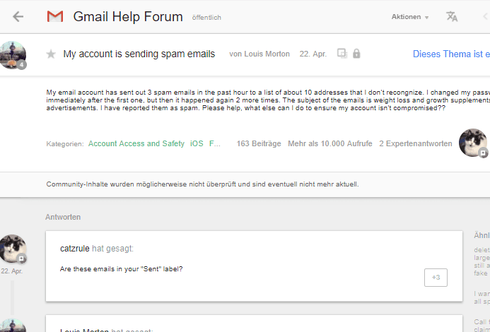
Task: Click username 'catzrule' in reply card
Action: [75, 249]
